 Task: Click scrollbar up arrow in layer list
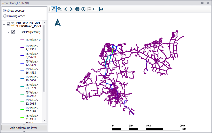44,22
